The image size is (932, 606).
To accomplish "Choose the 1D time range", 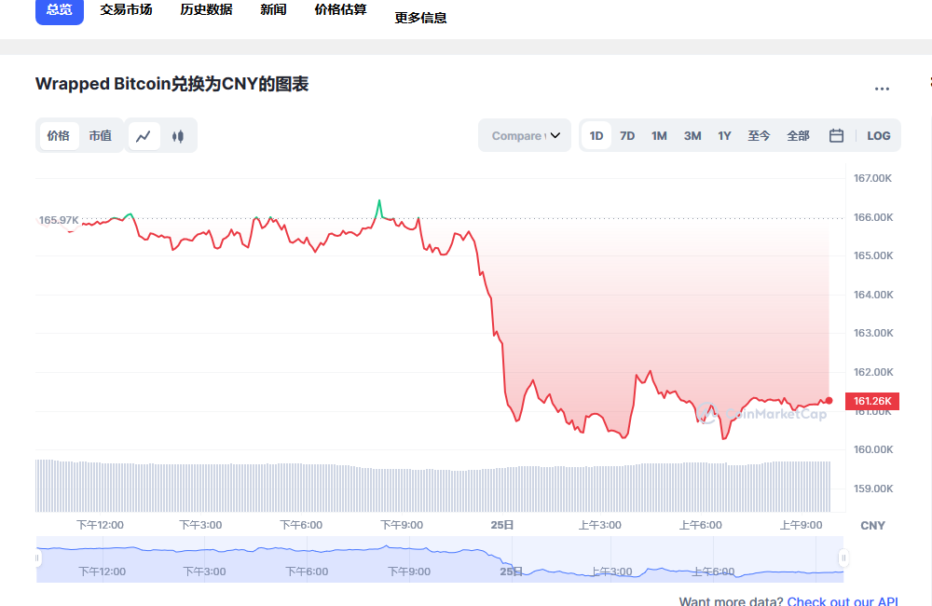I will (596, 135).
